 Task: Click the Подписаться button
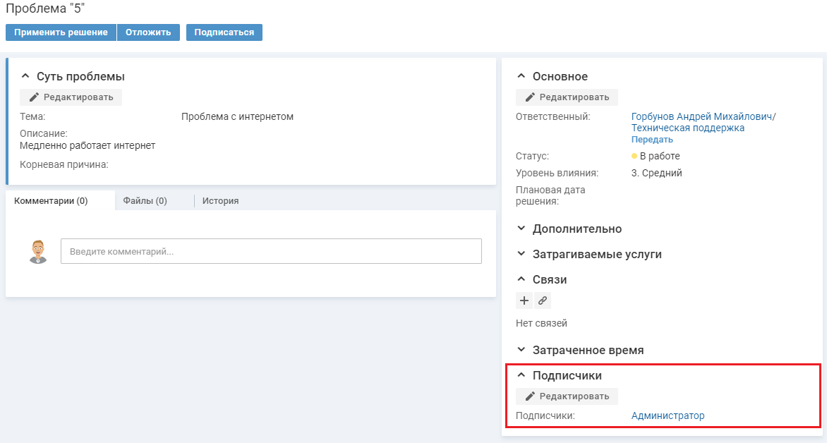click(x=224, y=32)
